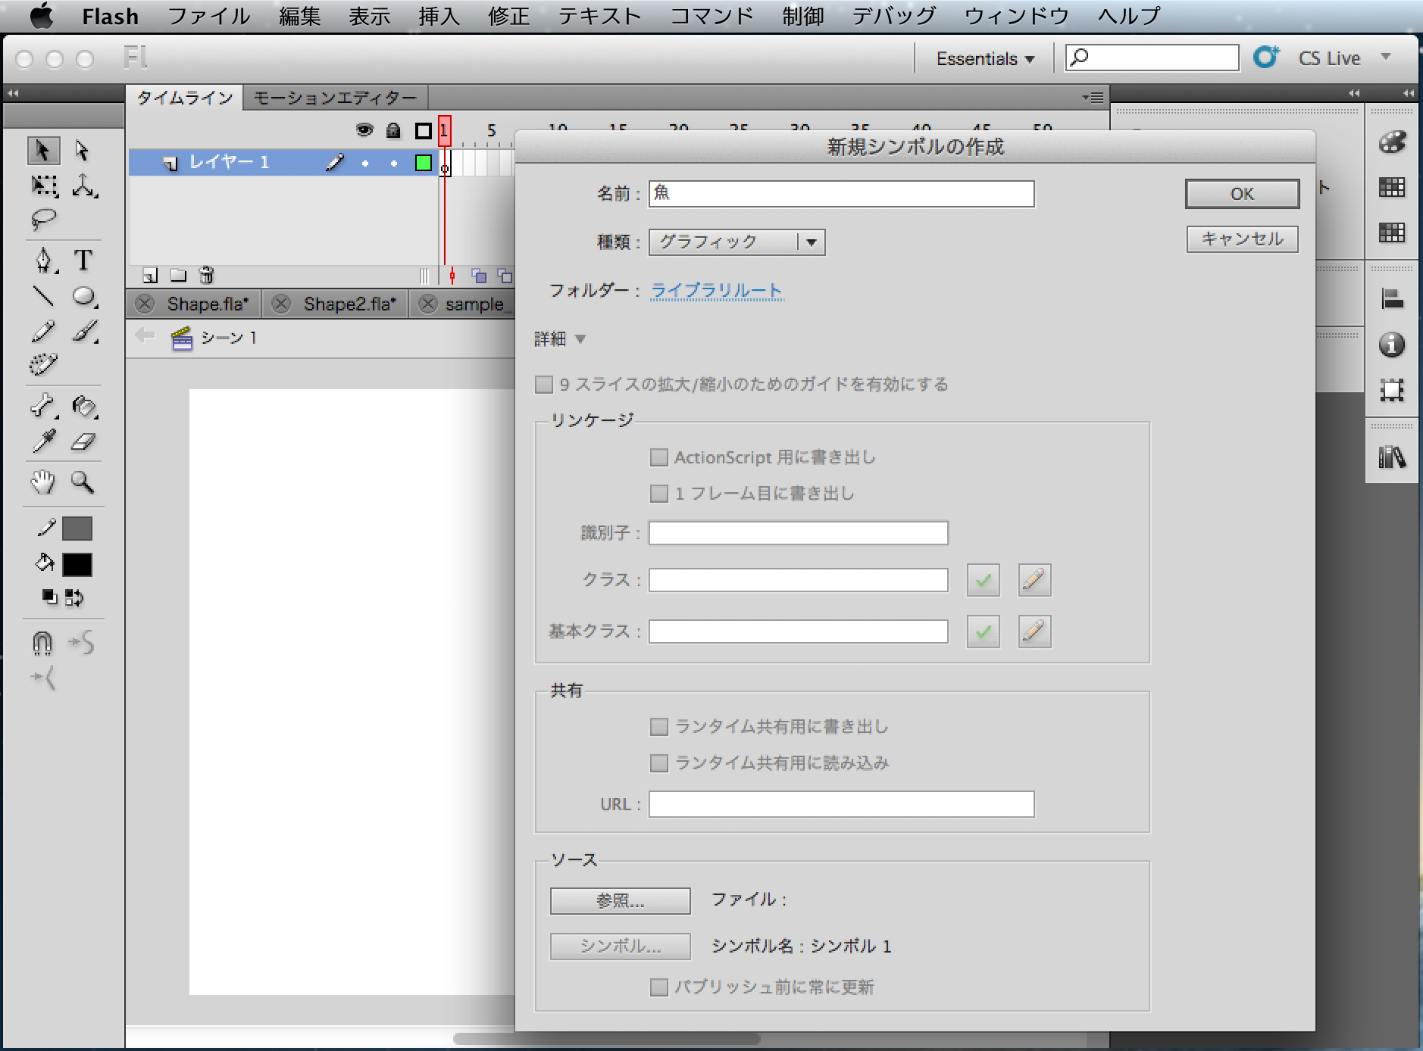This screenshot has width=1423, height=1051.
Task: Enable ActionScript 用に書き出し checkbox
Action: point(659,457)
